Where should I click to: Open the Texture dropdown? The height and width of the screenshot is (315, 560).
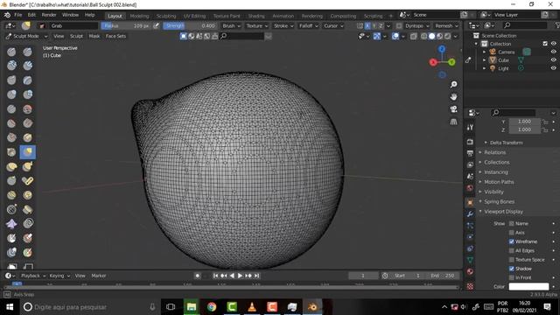point(256,25)
